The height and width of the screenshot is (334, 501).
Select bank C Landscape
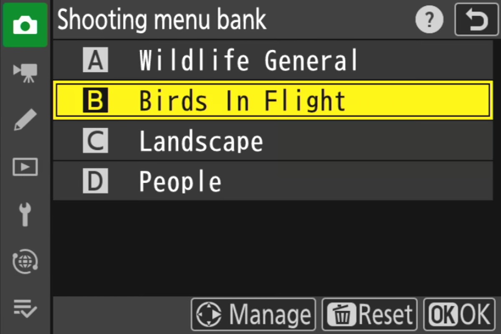273,141
